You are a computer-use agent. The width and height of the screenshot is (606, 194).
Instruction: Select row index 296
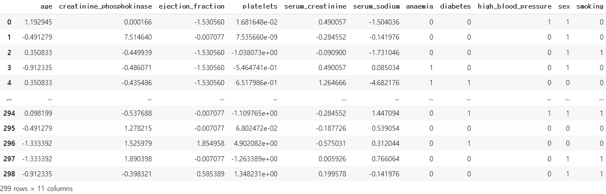click(9, 143)
